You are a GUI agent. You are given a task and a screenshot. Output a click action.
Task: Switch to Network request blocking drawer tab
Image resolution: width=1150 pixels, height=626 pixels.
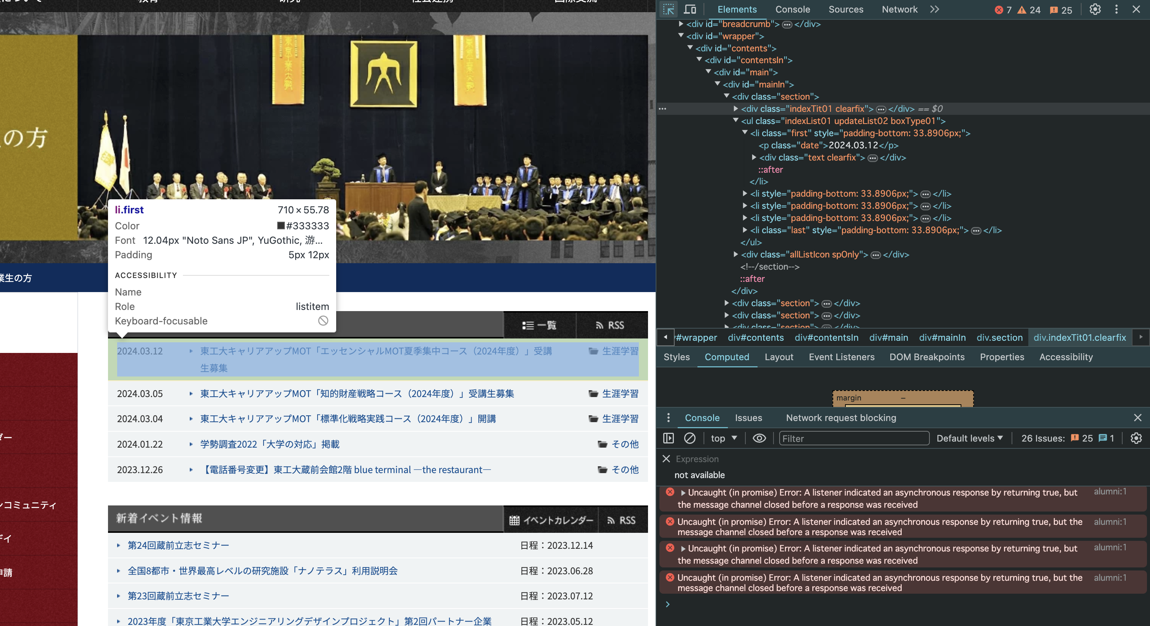[x=841, y=418]
